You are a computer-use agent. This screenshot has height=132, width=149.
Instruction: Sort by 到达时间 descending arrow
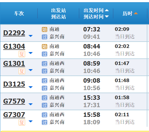click(x=107, y=17)
